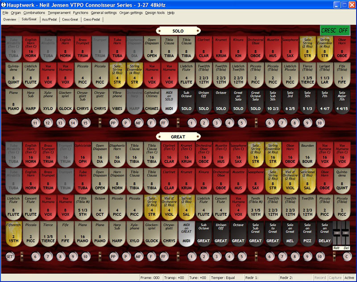Open the Combinations menu

pos(34,13)
